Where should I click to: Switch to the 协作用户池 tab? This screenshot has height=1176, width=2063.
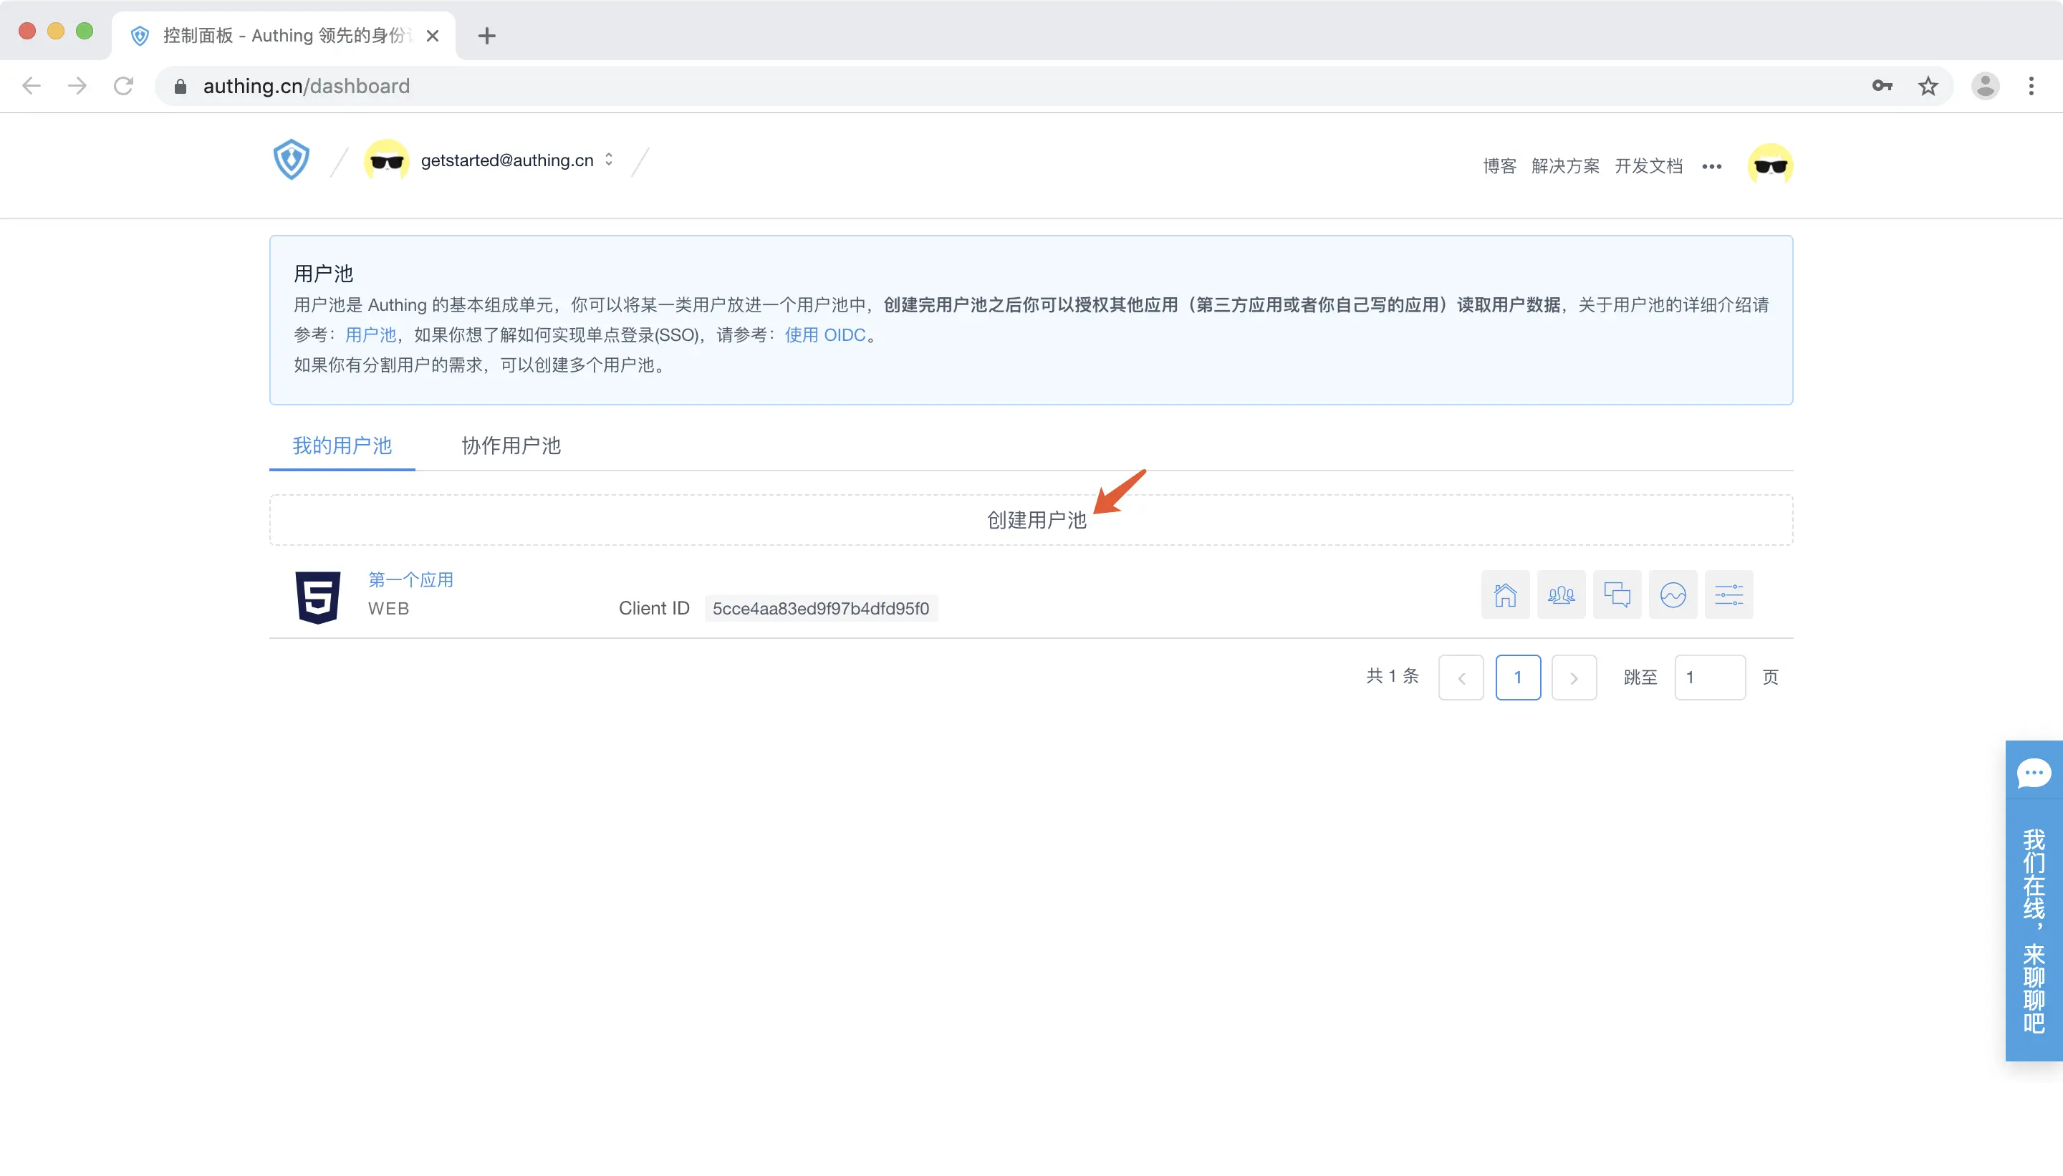(x=511, y=446)
